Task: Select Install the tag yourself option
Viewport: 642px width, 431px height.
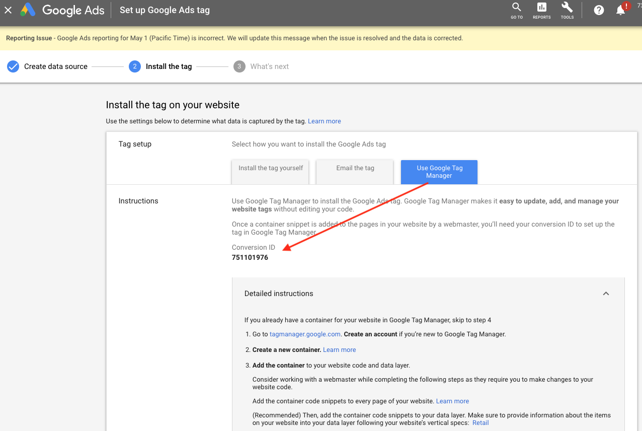Action: tap(271, 172)
